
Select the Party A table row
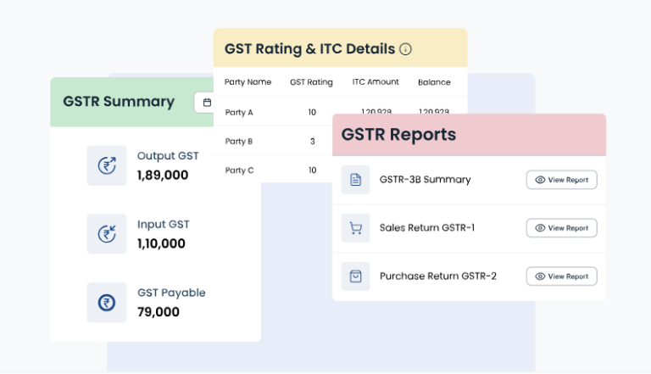click(x=271, y=112)
